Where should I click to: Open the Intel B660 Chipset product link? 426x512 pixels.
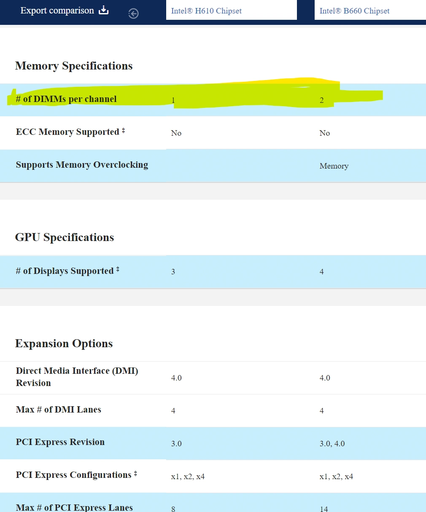(354, 11)
